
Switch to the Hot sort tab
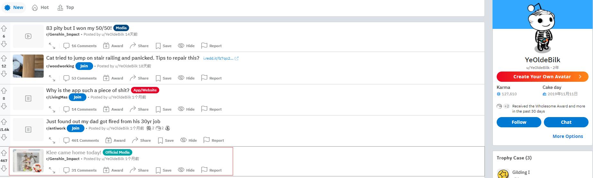[x=40, y=7]
